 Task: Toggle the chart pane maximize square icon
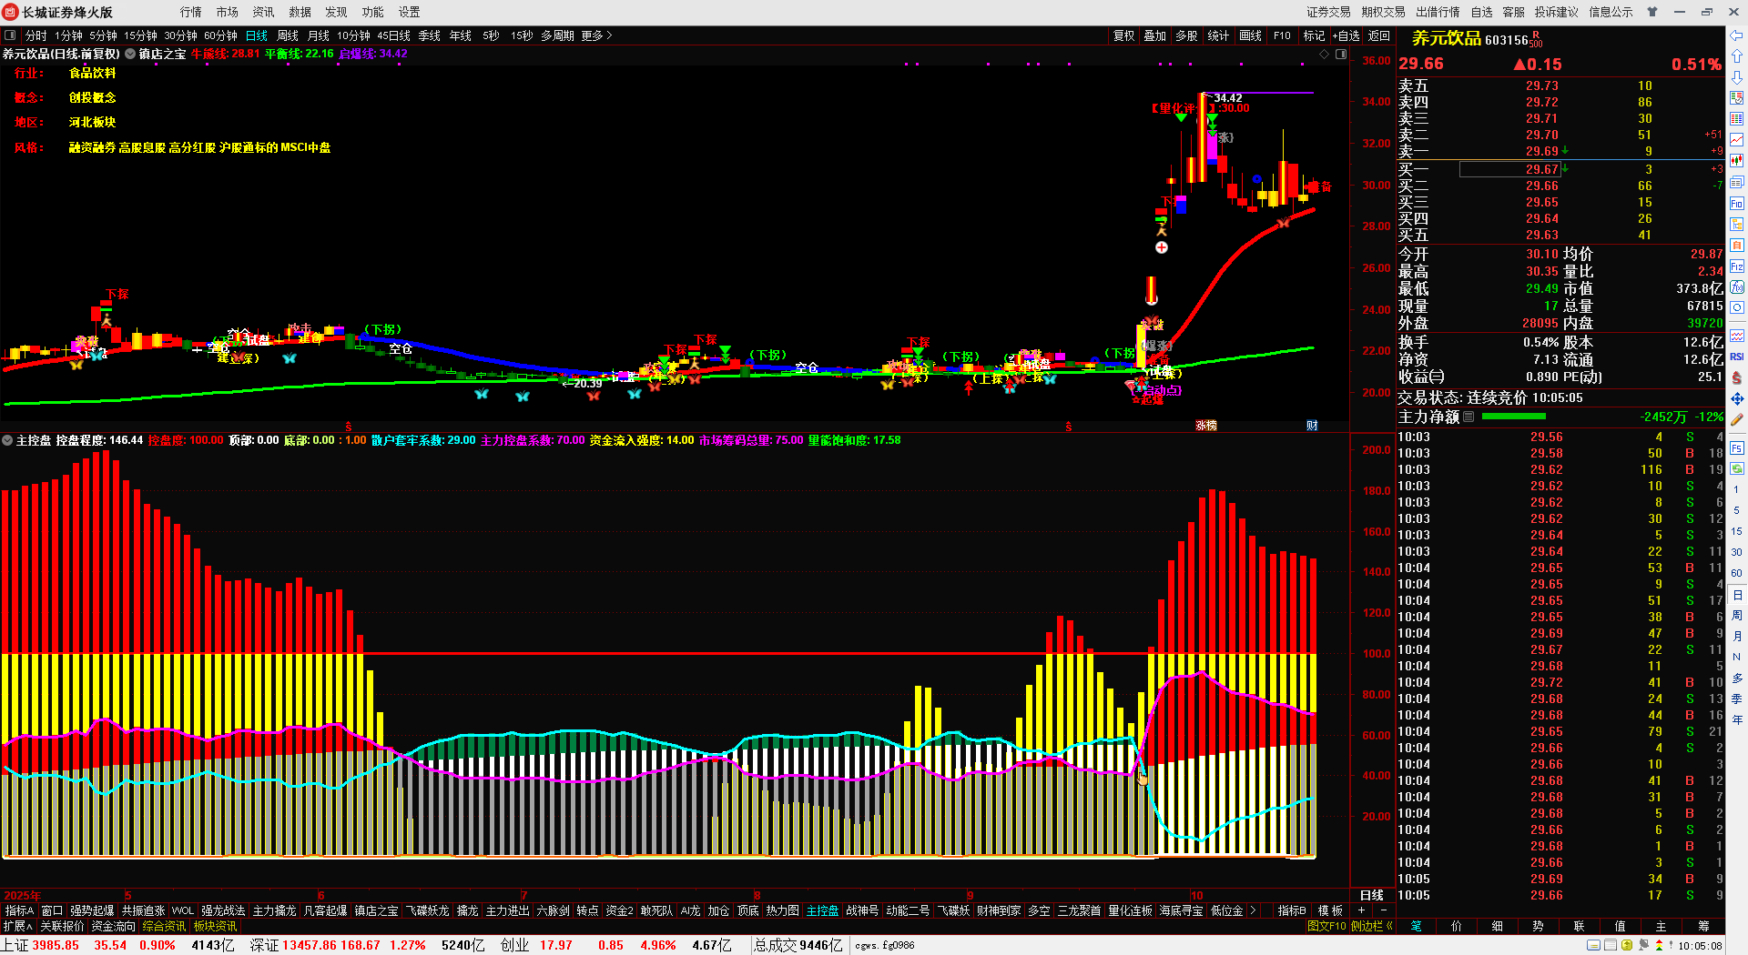click(x=1341, y=55)
